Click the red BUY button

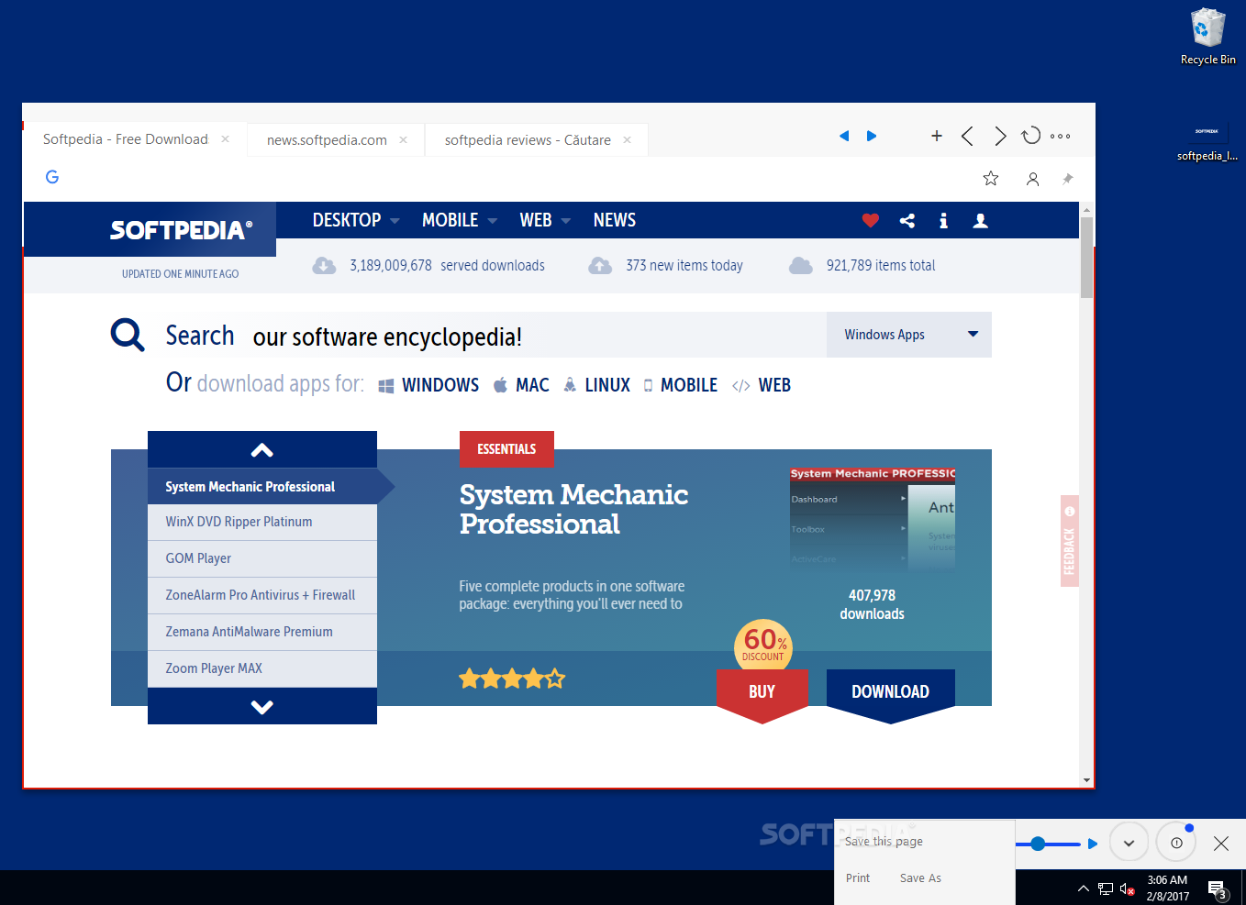[x=762, y=694]
